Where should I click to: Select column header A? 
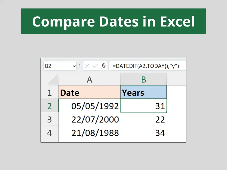(x=89, y=79)
